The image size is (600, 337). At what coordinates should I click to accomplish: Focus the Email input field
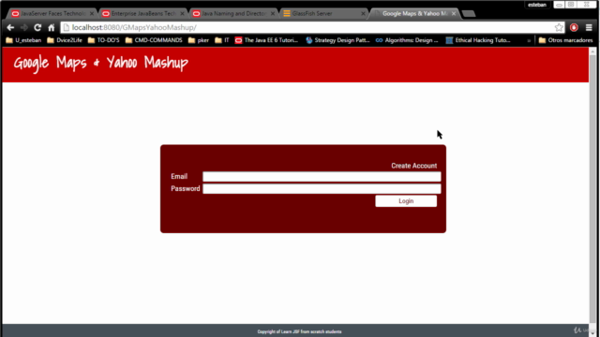coord(322,177)
